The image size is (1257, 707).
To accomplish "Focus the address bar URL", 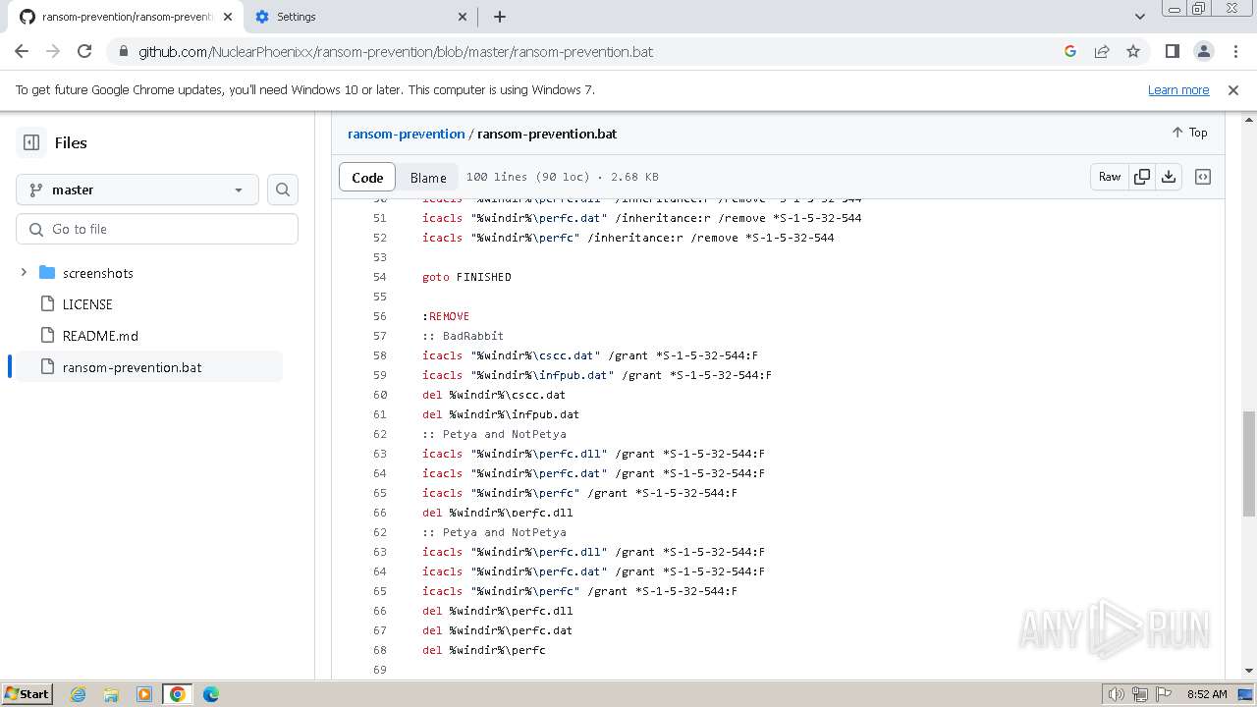I will coord(396,51).
